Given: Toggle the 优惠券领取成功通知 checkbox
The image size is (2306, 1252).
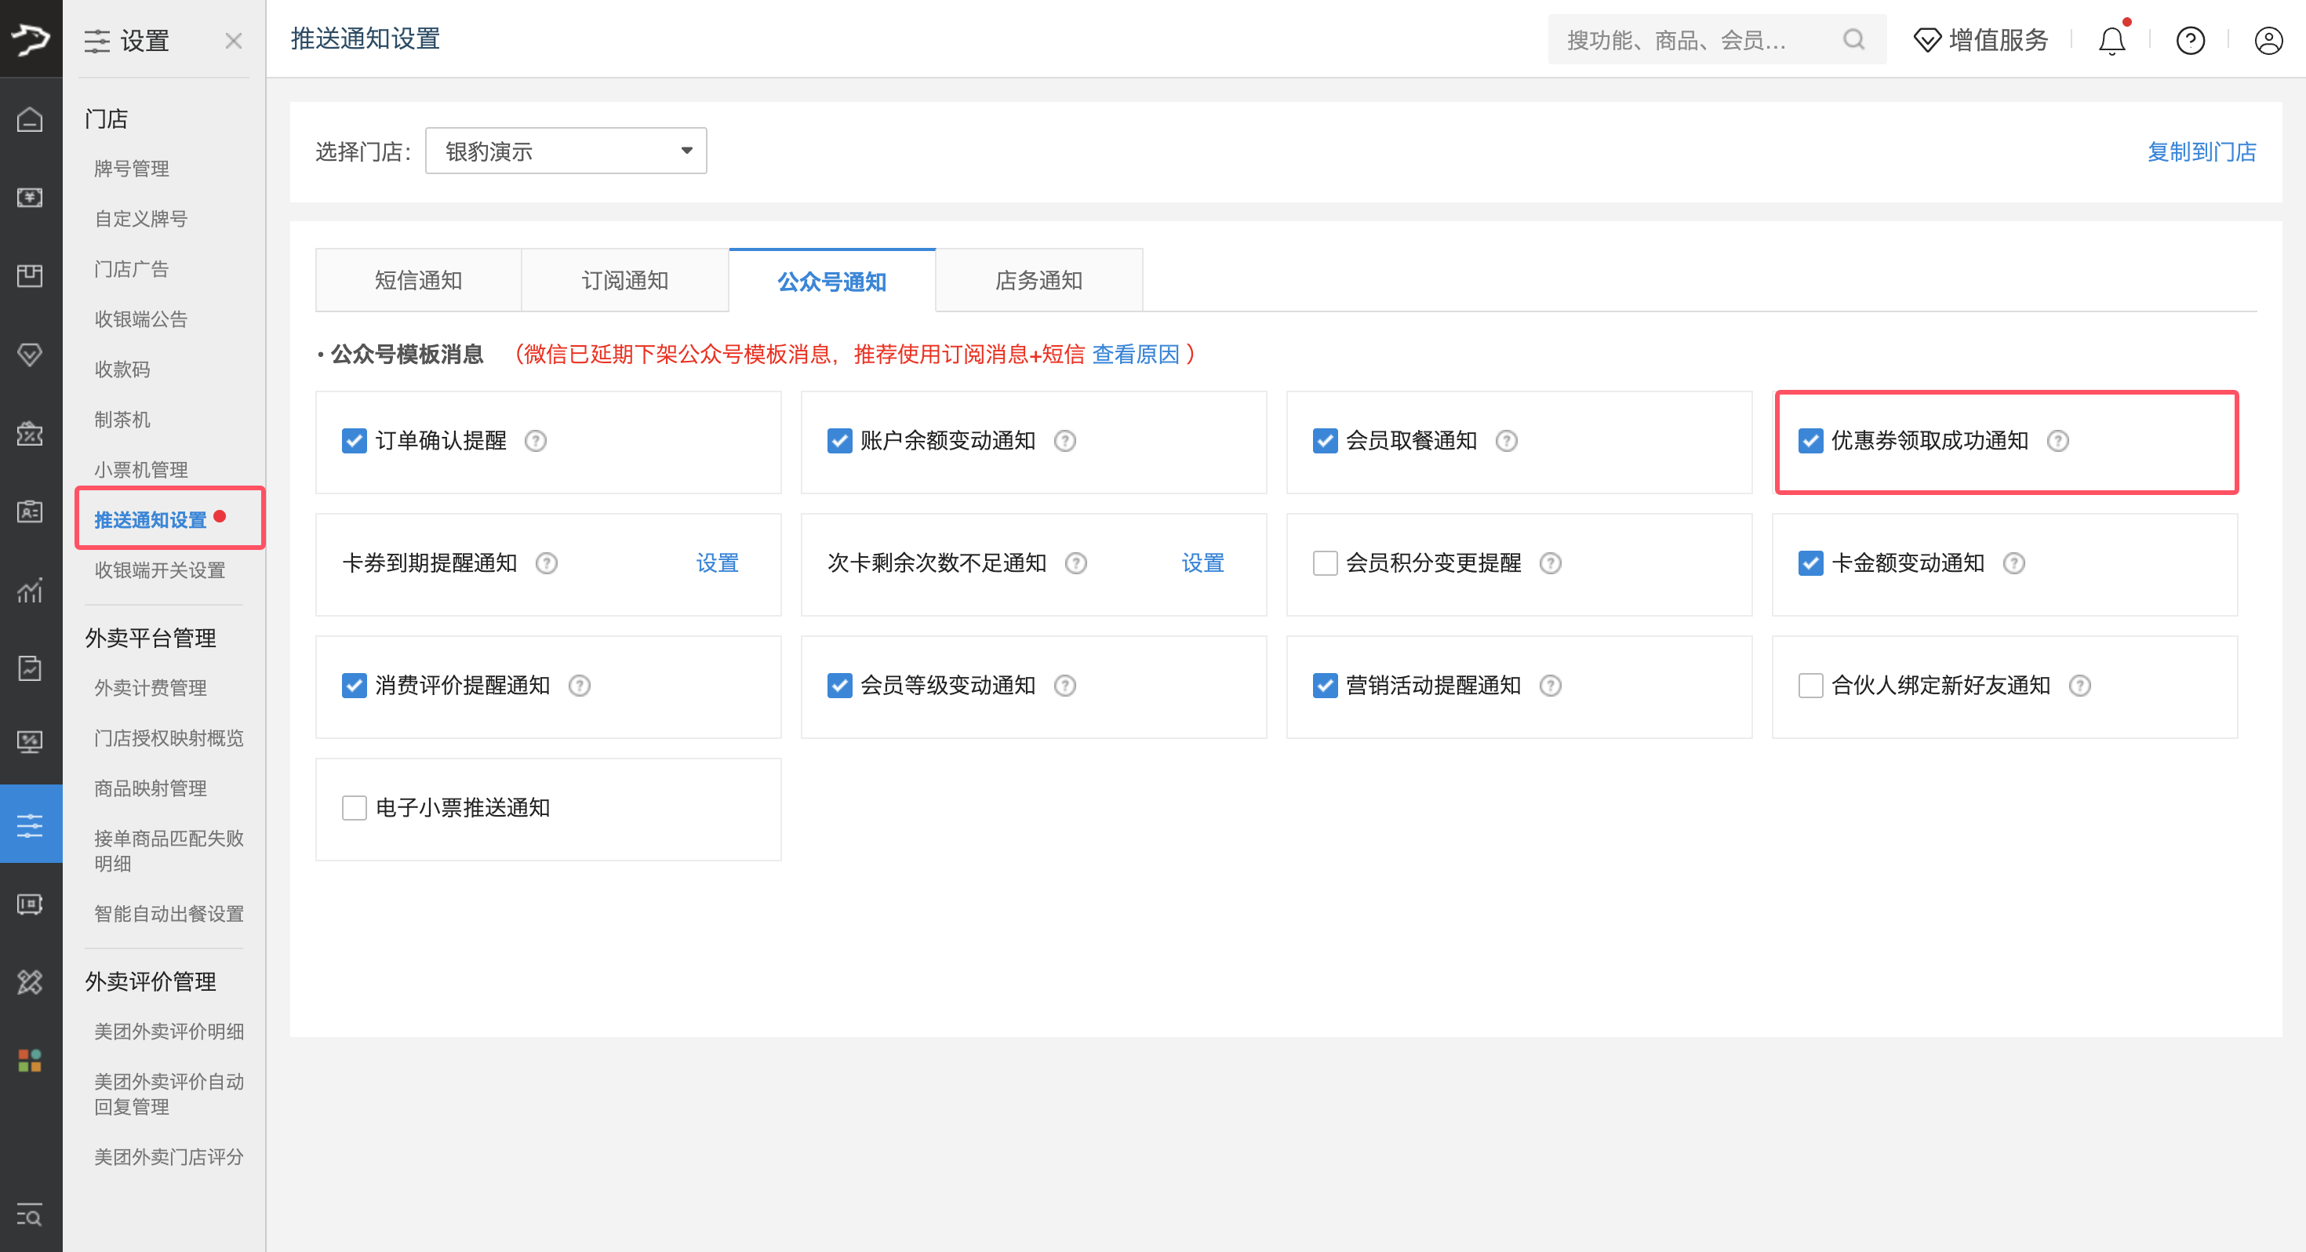Looking at the screenshot, I should pos(1810,441).
